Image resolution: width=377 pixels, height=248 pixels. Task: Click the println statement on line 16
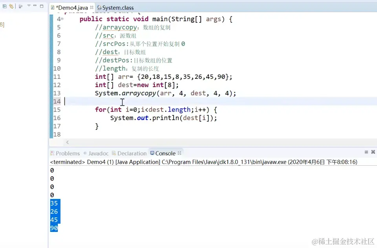pyautogui.click(x=163, y=118)
